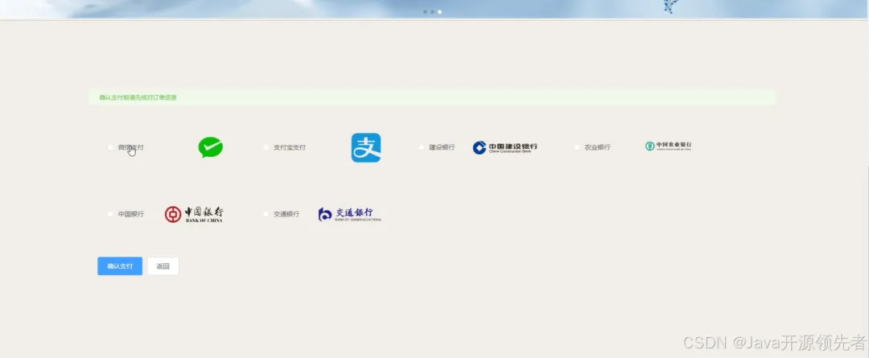Select the 中国银行 radio button
The image size is (869, 358).
tap(110, 214)
